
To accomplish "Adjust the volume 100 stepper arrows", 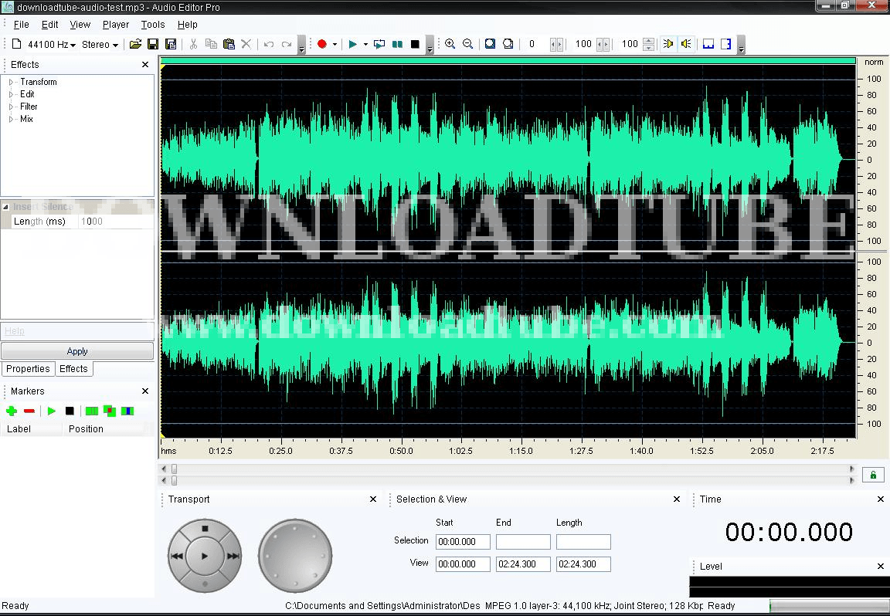I will 649,44.
